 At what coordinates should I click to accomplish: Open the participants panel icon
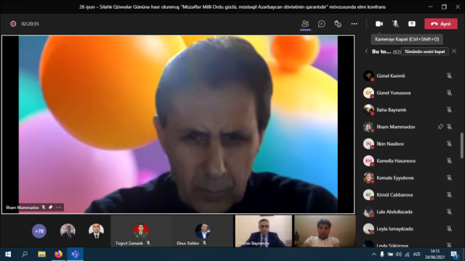tap(305, 24)
